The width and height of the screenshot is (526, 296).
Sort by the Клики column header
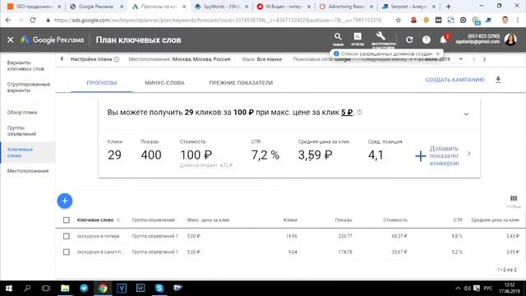[290, 220]
